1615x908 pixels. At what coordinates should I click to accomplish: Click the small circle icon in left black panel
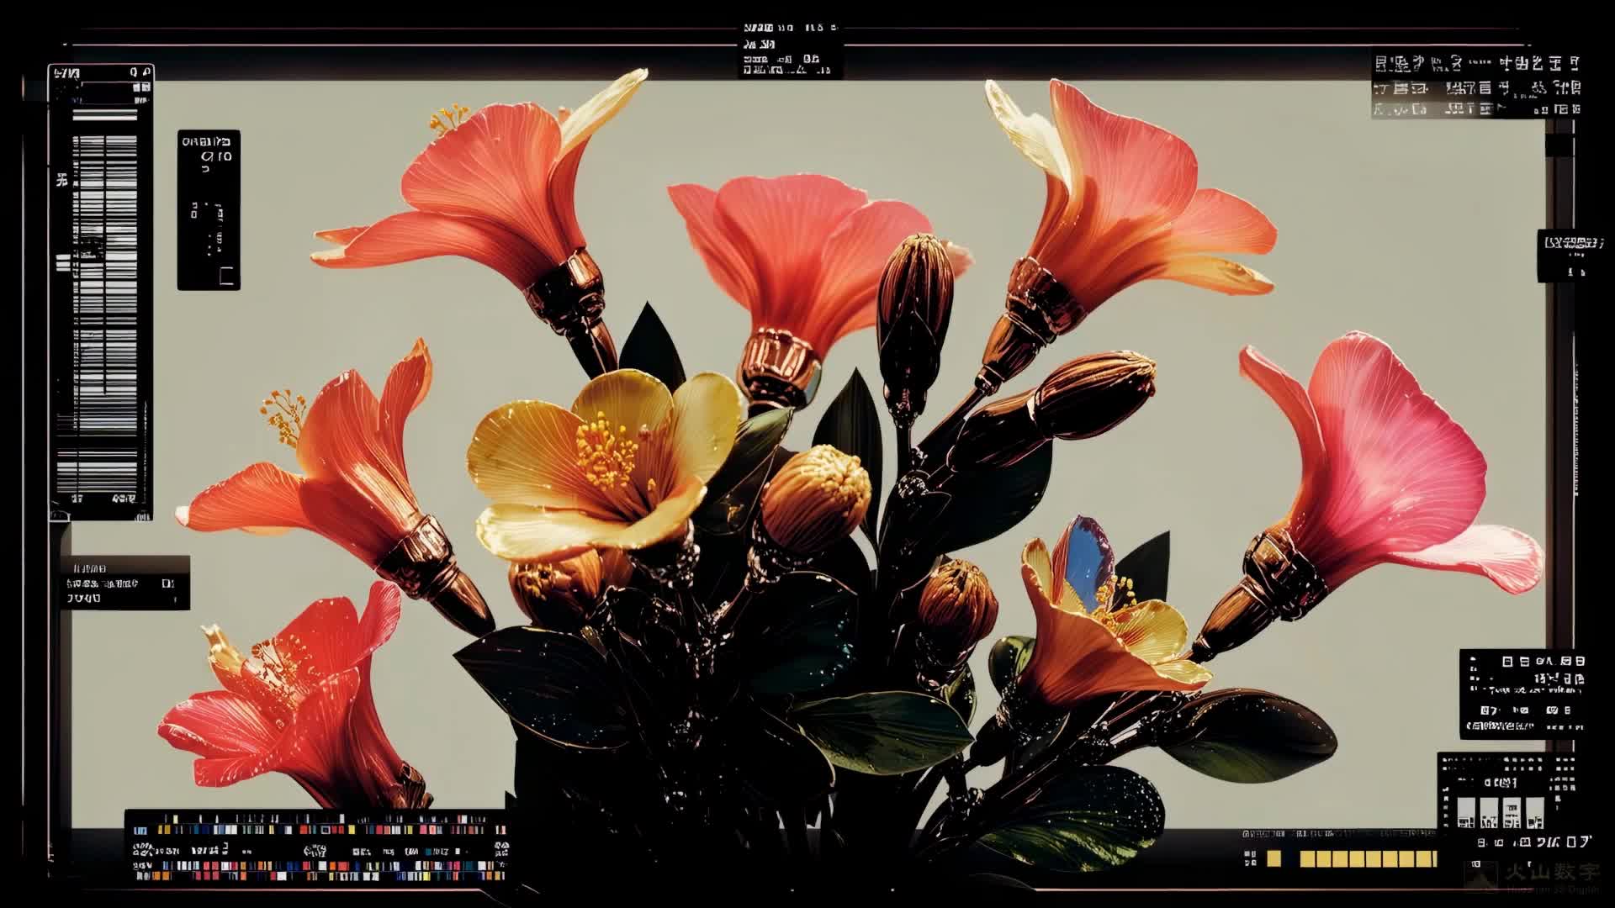click(207, 156)
